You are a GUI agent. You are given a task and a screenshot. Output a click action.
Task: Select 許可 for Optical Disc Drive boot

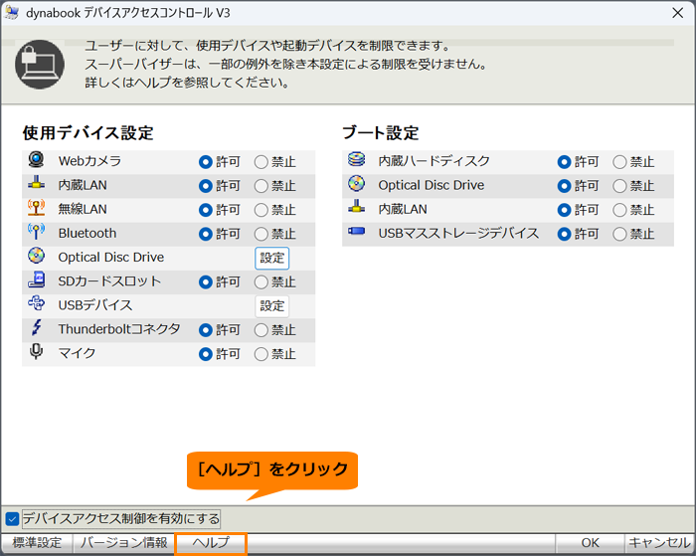tap(564, 186)
